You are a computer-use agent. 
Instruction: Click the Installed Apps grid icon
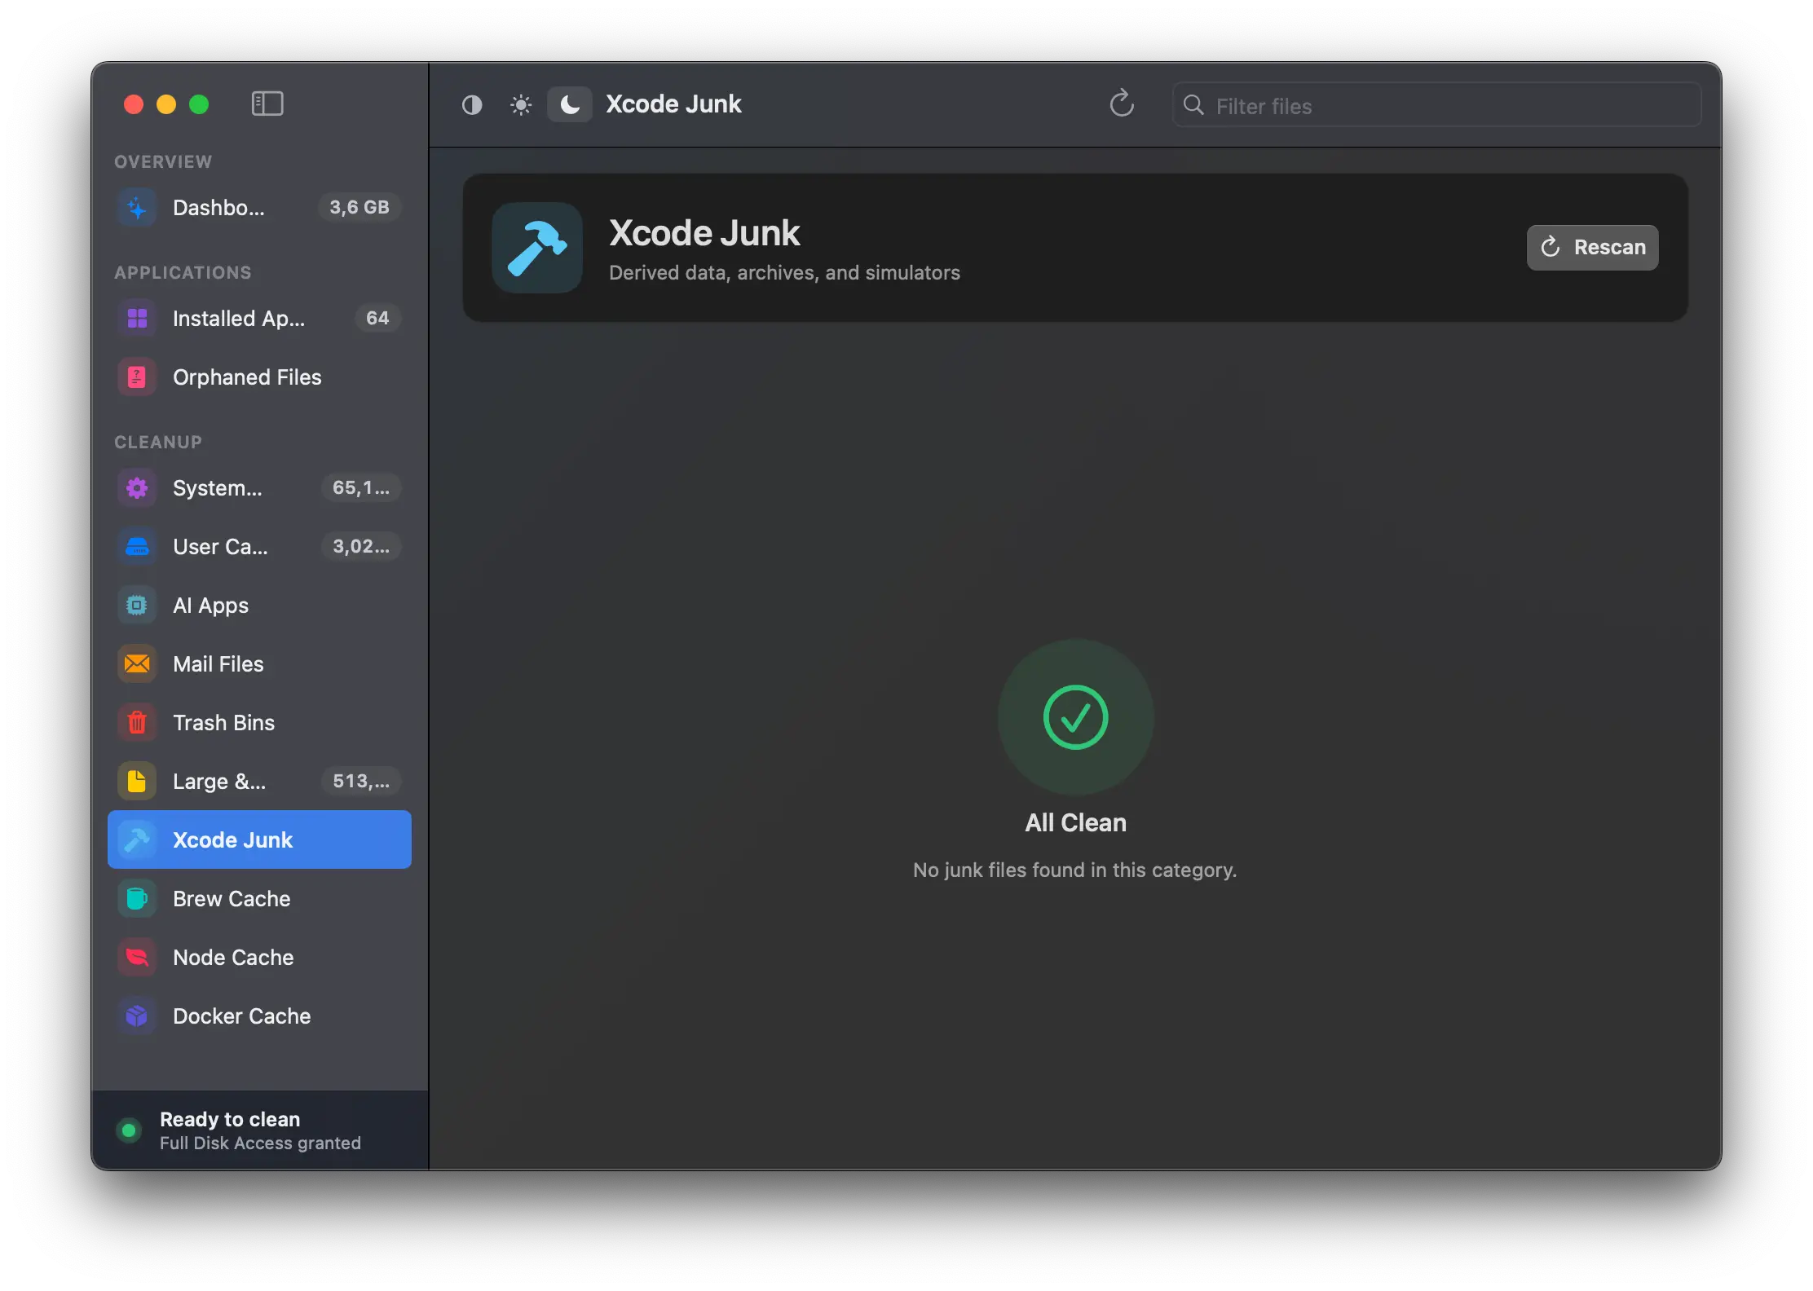(137, 318)
